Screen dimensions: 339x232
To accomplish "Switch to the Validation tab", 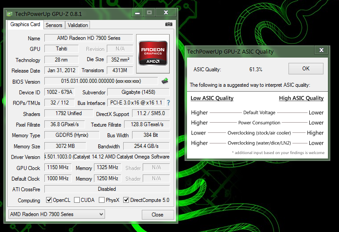I will click(x=78, y=25).
